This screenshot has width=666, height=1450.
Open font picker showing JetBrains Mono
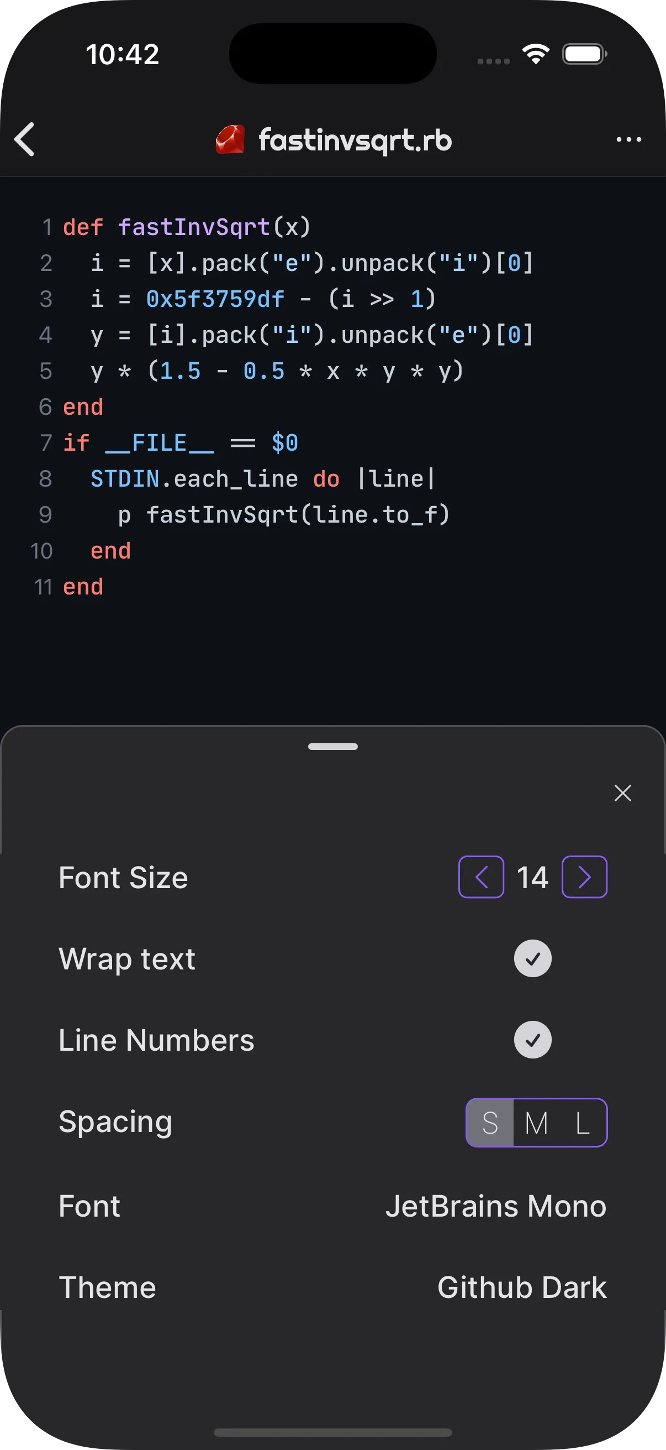pos(496,1206)
